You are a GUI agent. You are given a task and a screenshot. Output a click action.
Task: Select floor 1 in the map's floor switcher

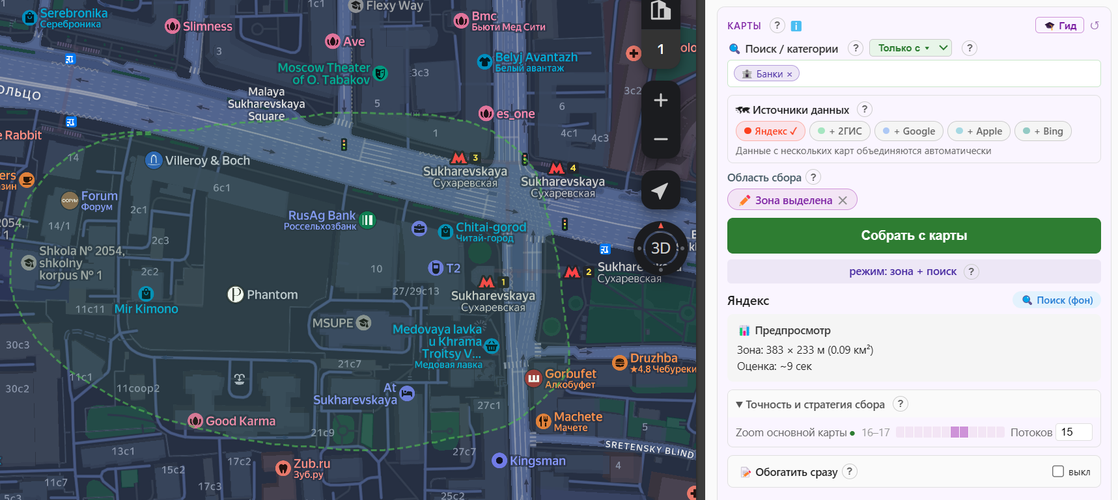660,49
